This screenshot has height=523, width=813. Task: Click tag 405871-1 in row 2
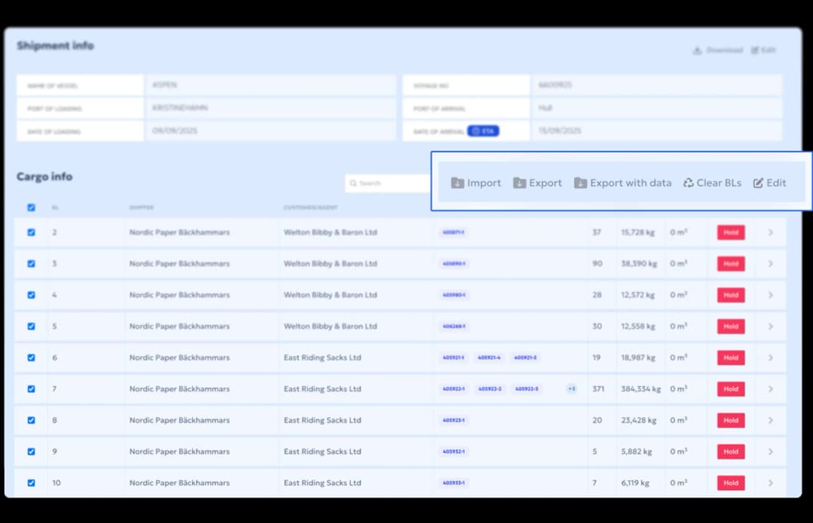pos(453,233)
